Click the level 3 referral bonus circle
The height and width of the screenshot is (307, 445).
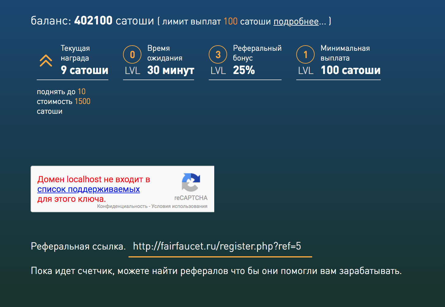pyautogui.click(x=218, y=54)
